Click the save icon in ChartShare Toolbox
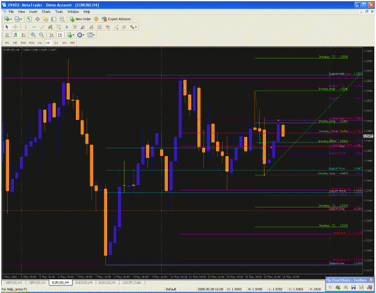This screenshot has width=376, height=293. [x=354, y=287]
